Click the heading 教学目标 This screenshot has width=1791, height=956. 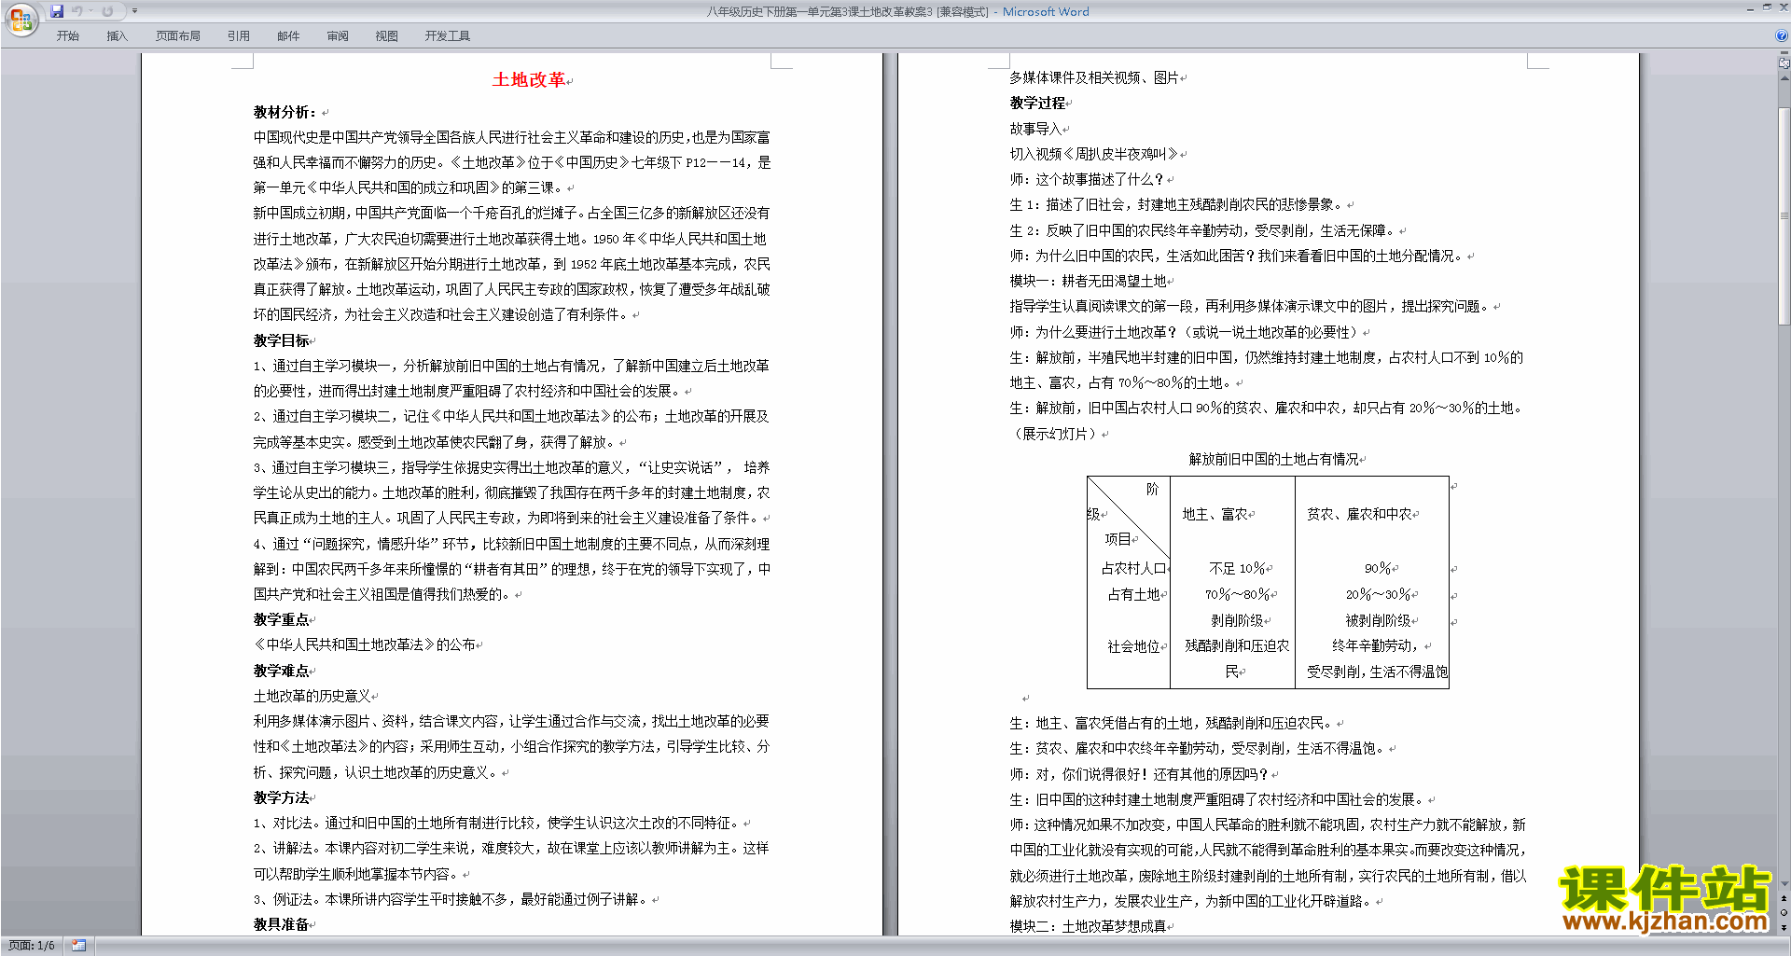click(x=282, y=340)
